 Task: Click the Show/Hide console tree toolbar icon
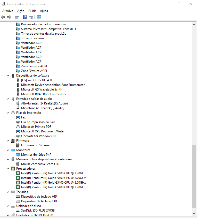pyautogui.click(x=17, y=17)
